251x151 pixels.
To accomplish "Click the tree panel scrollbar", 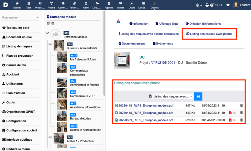I will coord(104,53).
